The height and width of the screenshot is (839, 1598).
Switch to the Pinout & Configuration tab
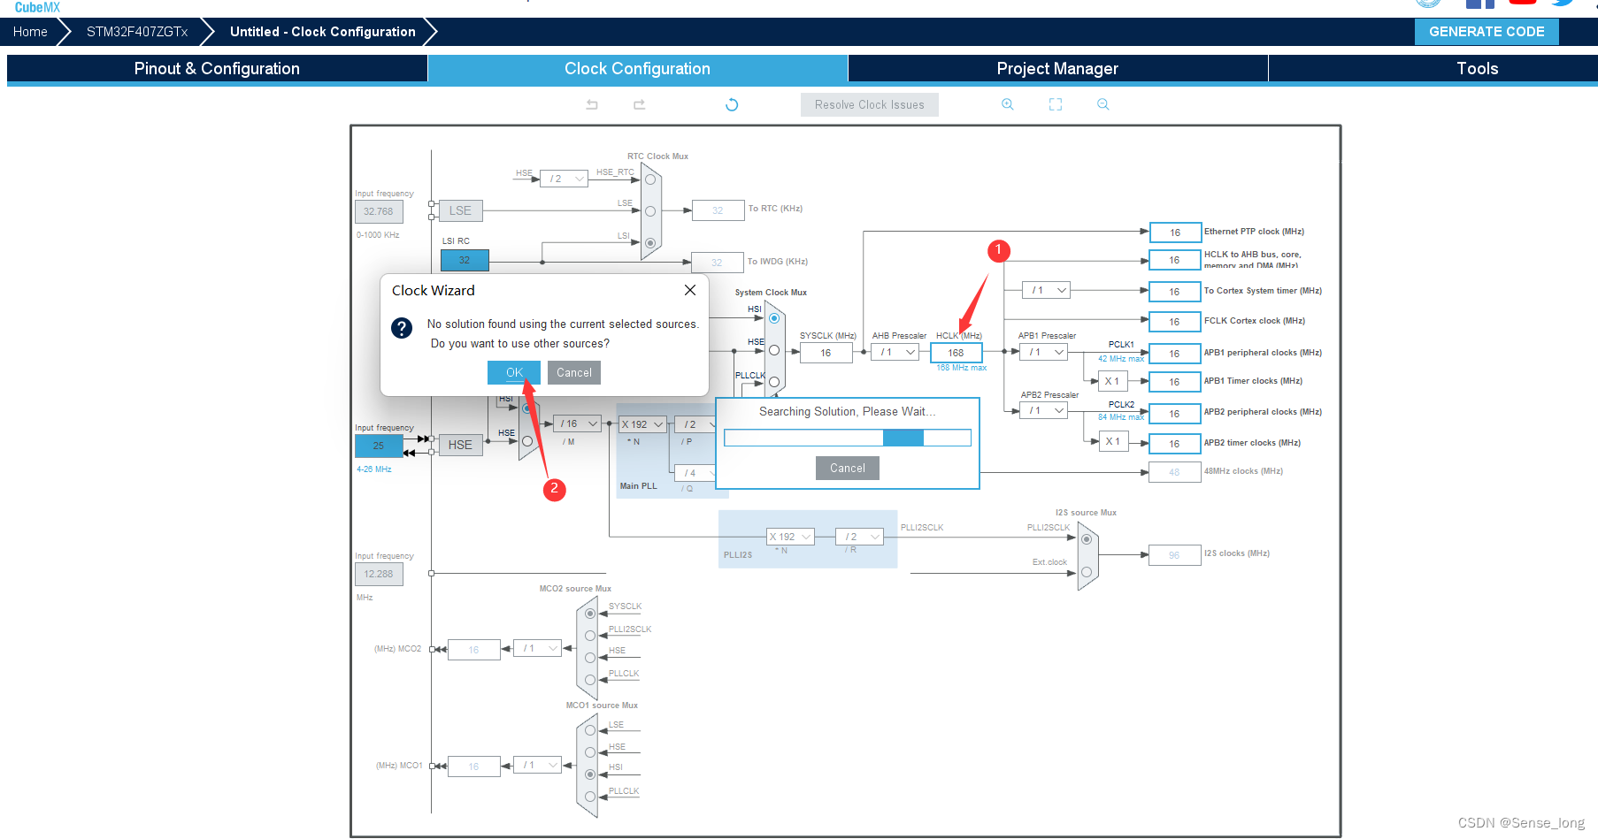pos(217,68)
